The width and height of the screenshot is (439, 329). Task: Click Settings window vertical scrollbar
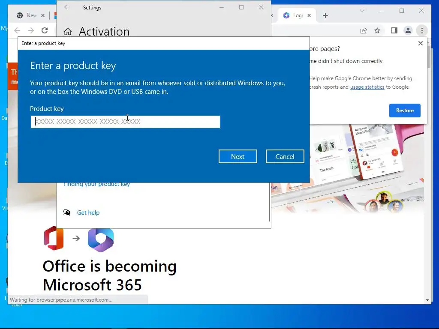click(270, 201)
